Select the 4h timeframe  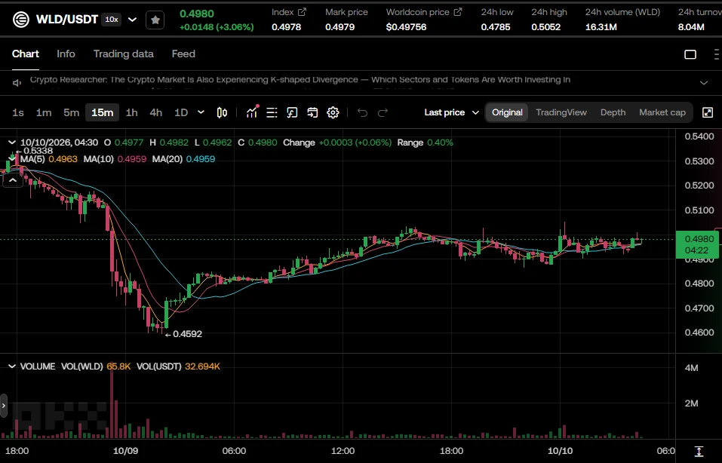tap(156, 113)
